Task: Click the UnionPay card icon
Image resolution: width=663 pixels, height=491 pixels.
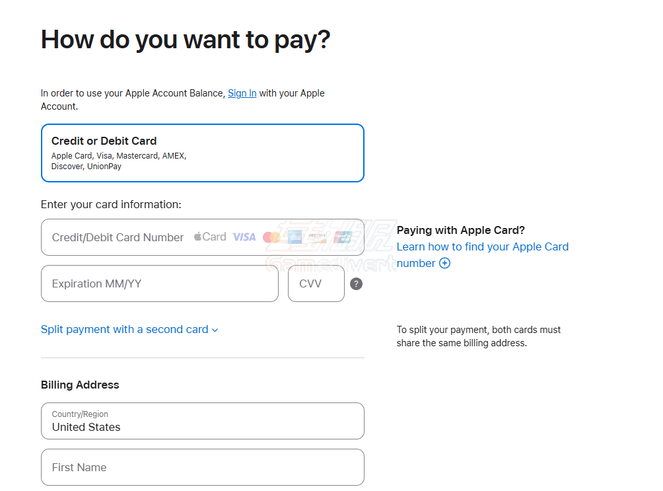Action: pos(342,237)
